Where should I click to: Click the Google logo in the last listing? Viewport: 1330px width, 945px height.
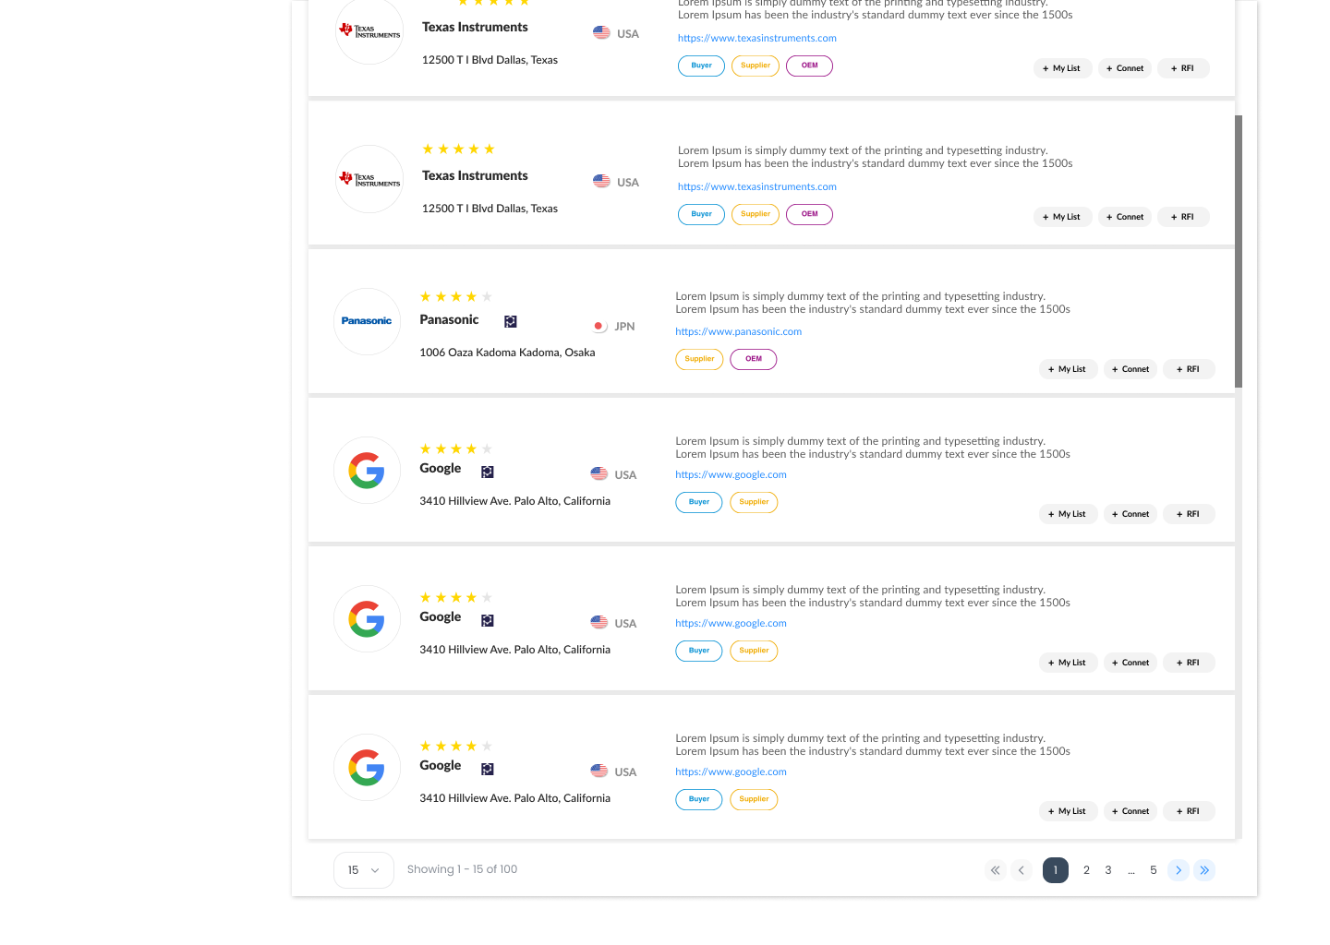pos(367,767)
